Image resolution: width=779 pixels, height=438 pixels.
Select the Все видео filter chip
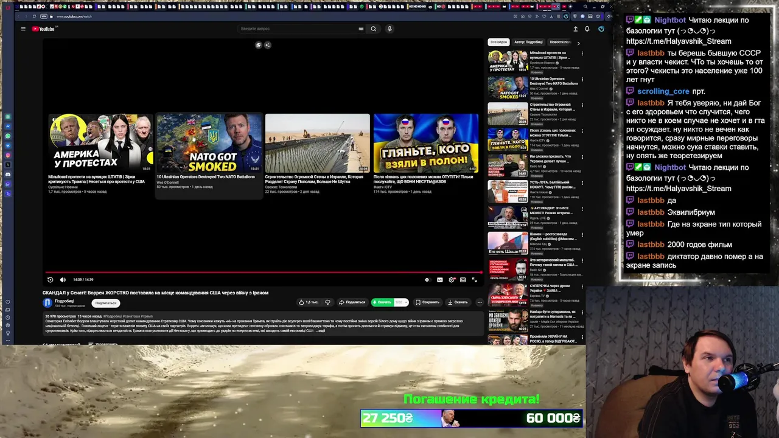point(498,43)
